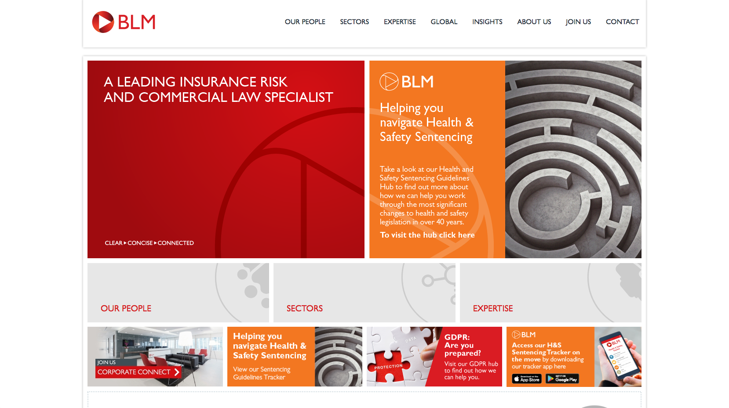Image resolution: width=729 pixels, height=408 pixels.
Task: Click the white BLM logo on orange banner
Action: pos(407,82)
